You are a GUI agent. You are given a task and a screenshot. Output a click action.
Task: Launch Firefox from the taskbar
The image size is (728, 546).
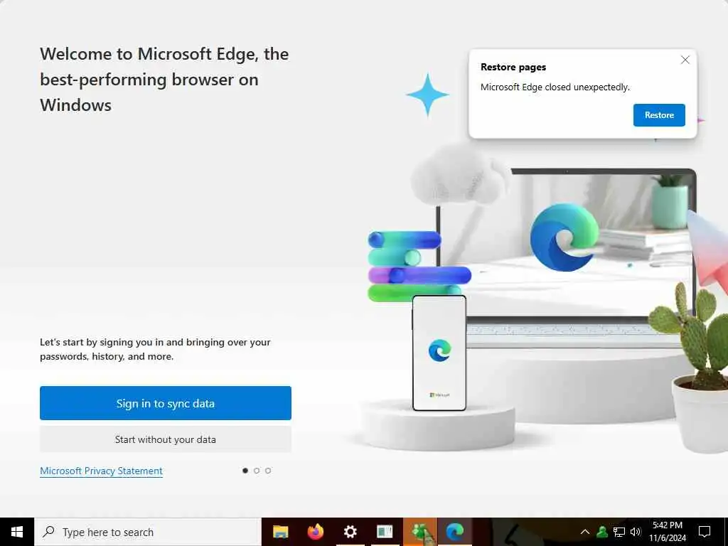pos(315,532)
